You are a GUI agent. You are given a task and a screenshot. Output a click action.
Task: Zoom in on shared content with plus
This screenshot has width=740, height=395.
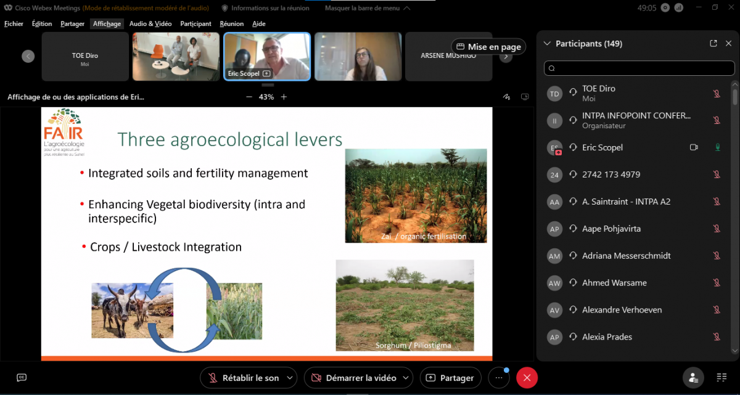click(x=284, y=97)
